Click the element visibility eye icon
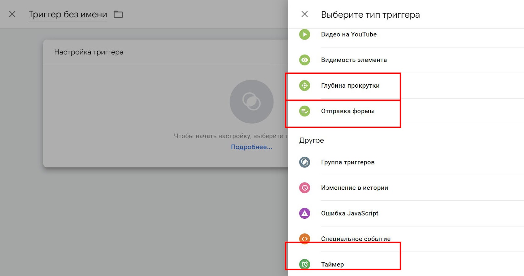 [305, 60]
